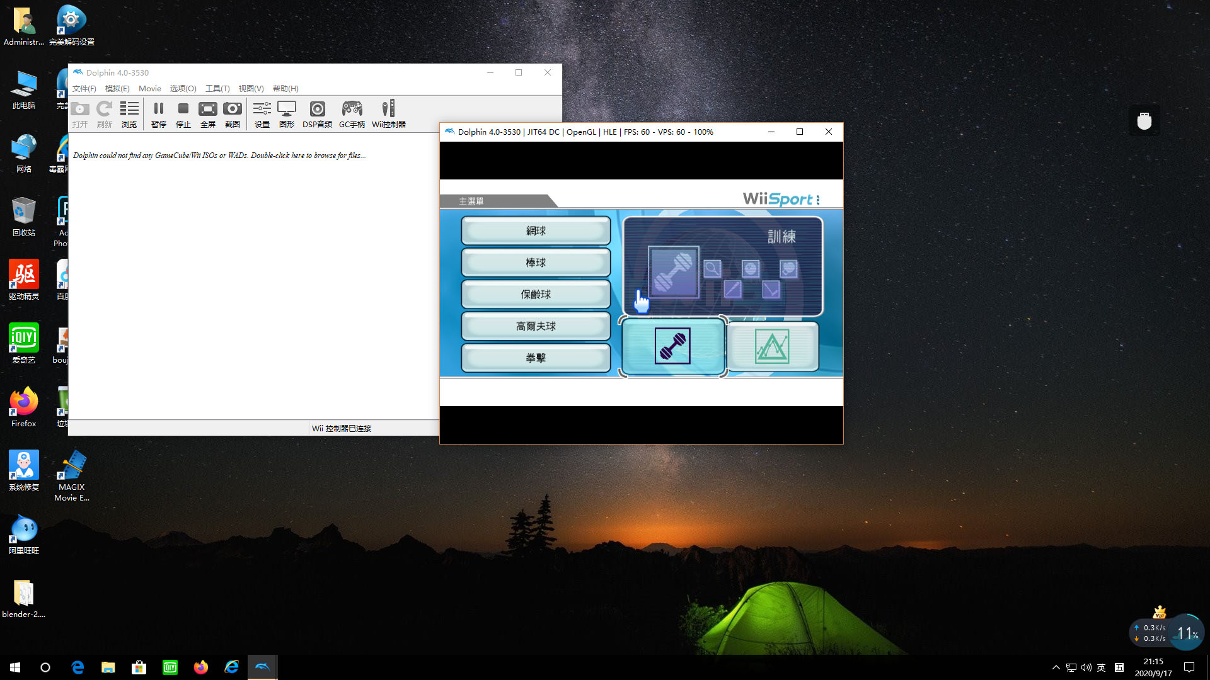The width and height of the screenshot is (1210, 680).
Task: Click the 11% memory usage widget
Action: coord(1187,633)
